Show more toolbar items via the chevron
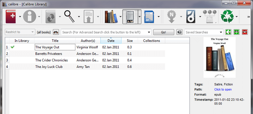 tap(249, 17)
